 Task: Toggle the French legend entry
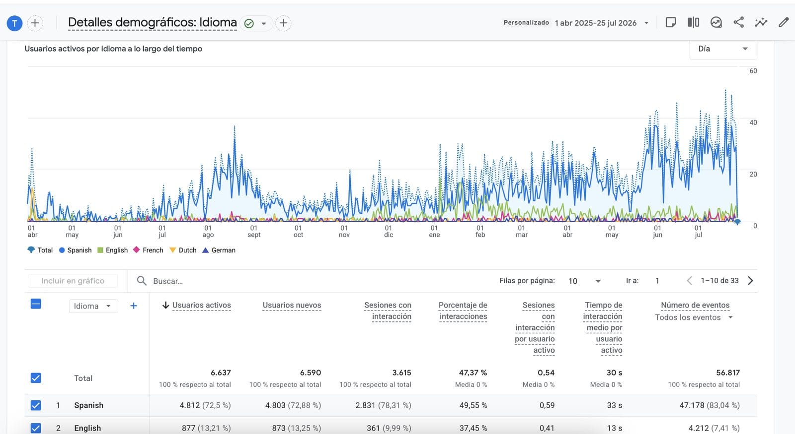(x=148, y=250)
